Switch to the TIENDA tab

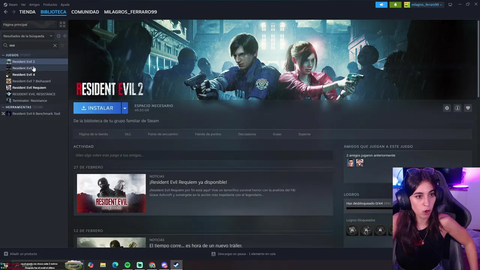[x=27, y=12]
